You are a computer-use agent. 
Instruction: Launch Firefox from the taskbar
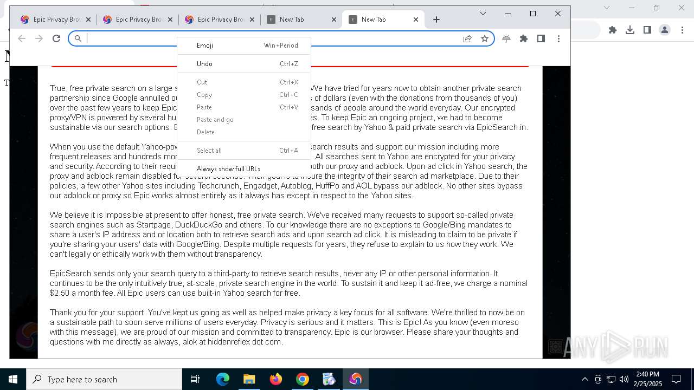point(276,379)
